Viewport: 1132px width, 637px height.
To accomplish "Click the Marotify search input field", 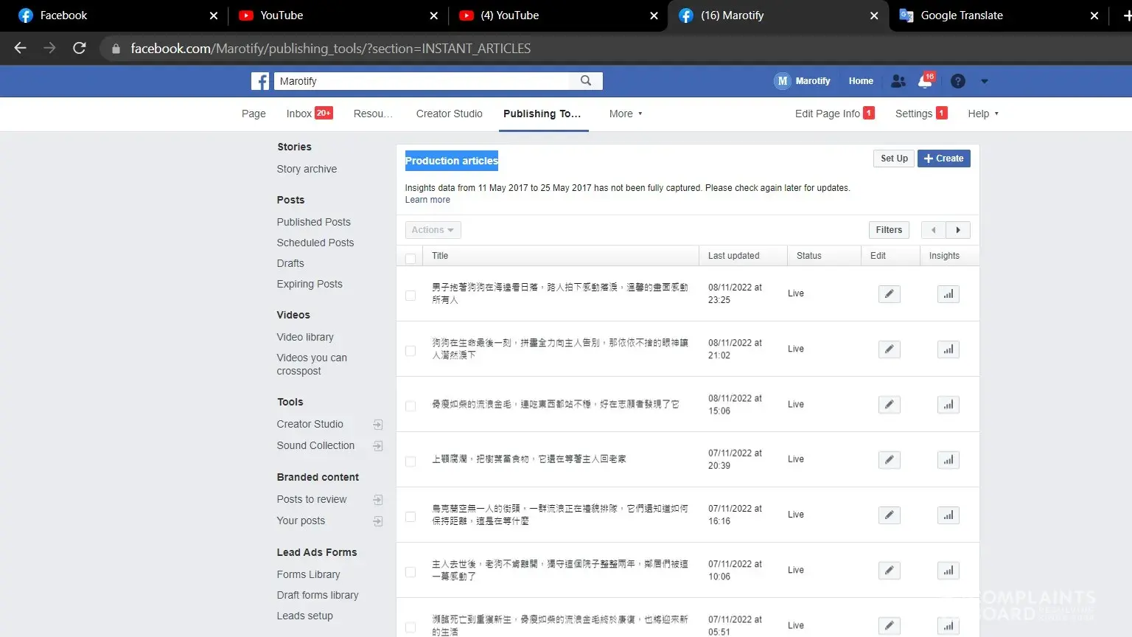I will click(x=422, y=81).
